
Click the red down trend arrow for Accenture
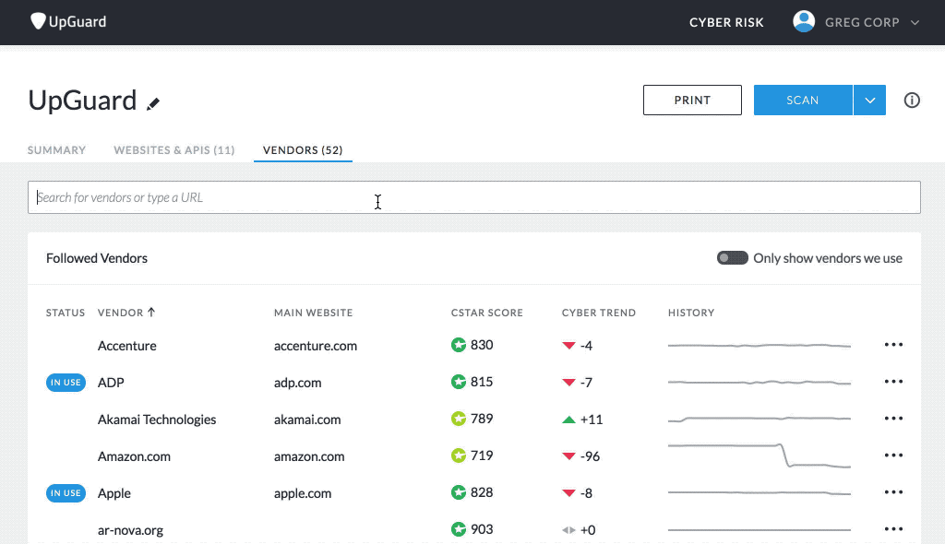(568, 345)
